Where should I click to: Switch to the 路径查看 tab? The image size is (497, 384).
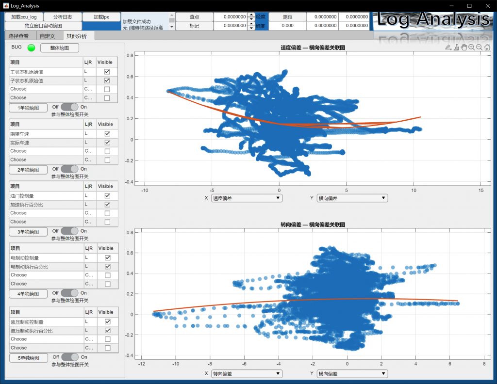coord(19,36)
